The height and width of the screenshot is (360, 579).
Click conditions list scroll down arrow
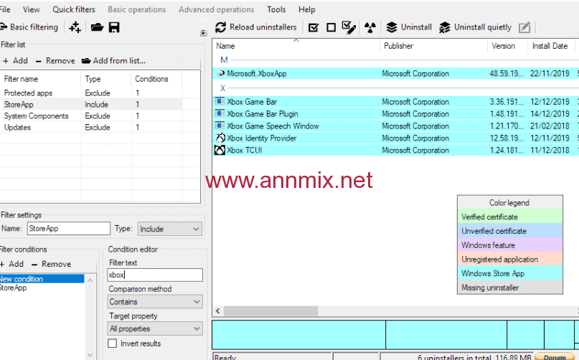(x=90, y=355)
